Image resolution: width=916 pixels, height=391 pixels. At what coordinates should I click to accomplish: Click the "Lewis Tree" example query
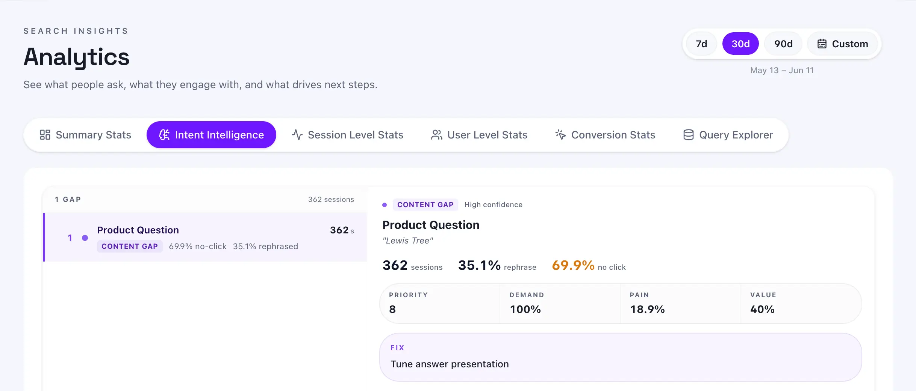[407, 241]
